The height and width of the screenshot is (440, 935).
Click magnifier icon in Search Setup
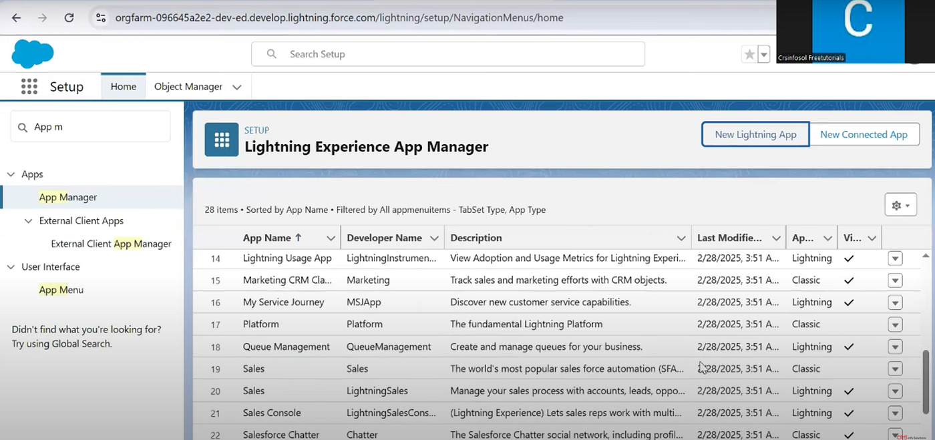click(271, 54)
